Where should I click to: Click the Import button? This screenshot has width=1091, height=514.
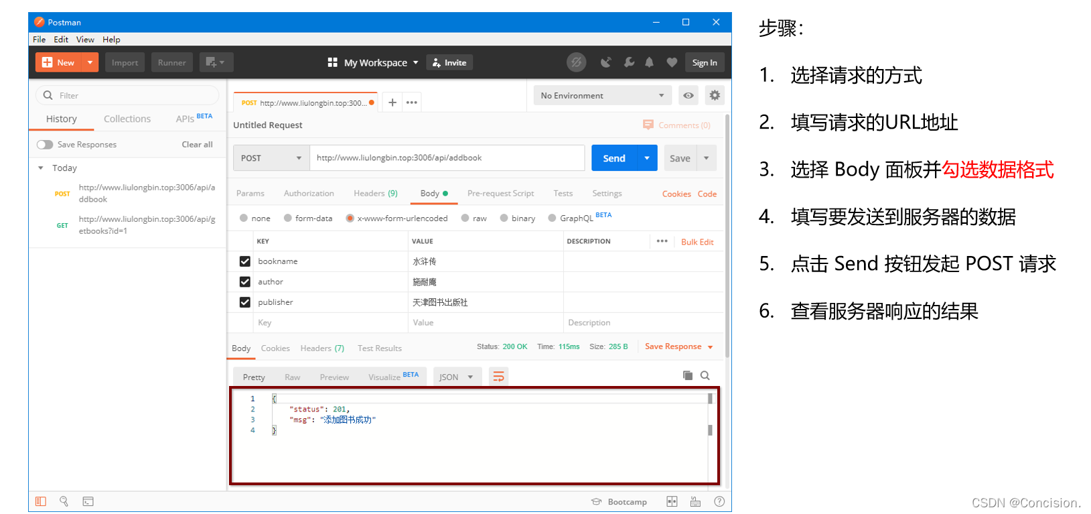(125, 62)
